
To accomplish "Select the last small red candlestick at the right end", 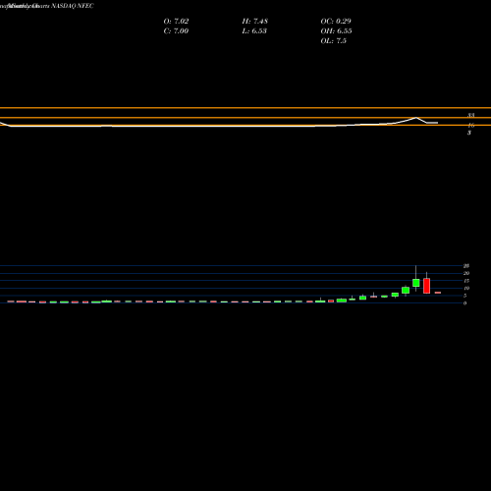I will pyautogui.click(x=438, y=293).
